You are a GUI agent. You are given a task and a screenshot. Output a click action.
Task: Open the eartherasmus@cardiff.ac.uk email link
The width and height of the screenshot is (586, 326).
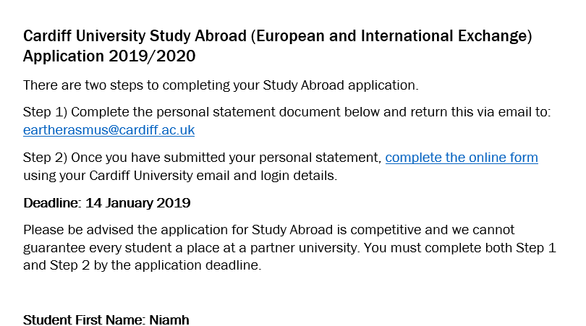109,130
